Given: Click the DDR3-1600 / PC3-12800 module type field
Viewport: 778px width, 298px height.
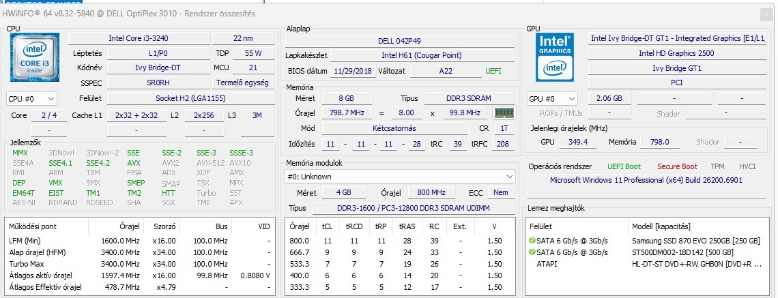Looking at the screenshot, I should tap(414, 208).
